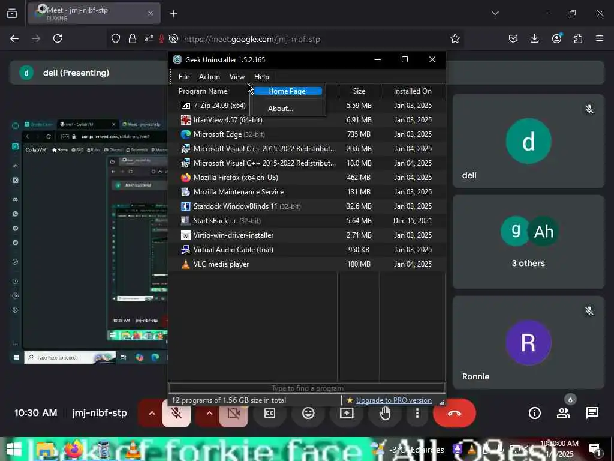This screenshot has height=461, width=614.
Task: Click the 'Type to find a program' search field
Action: pos(307,388)
